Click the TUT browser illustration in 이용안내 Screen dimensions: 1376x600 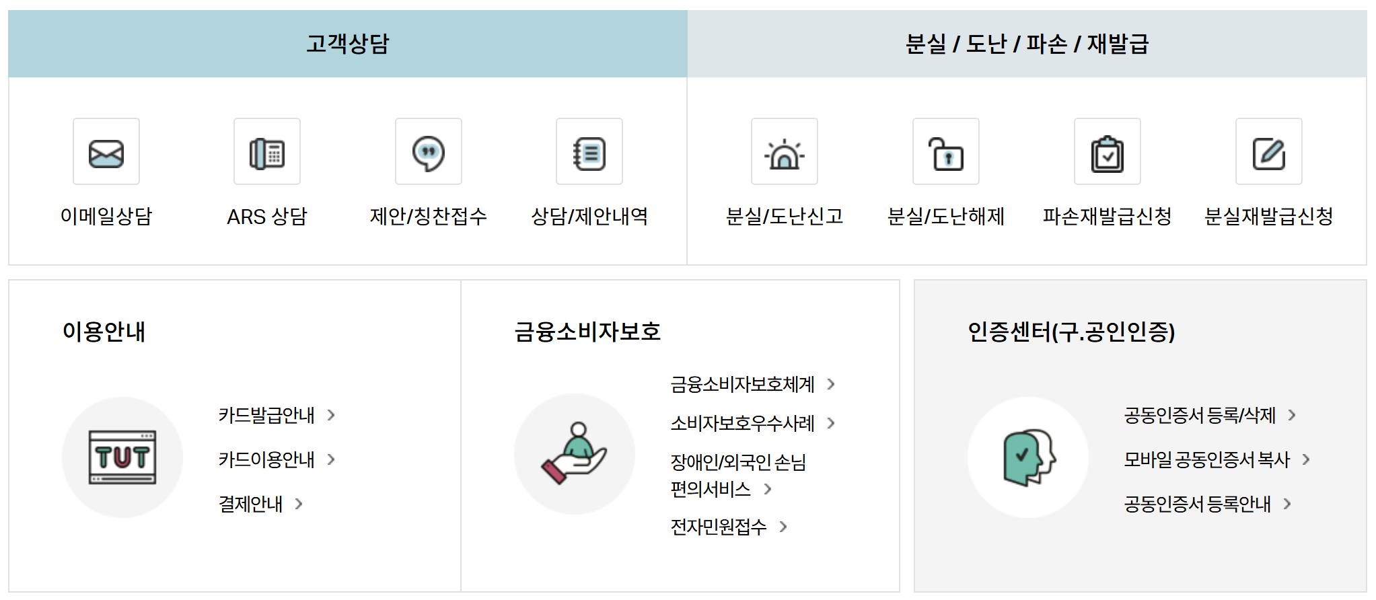[x=122, y=456]
